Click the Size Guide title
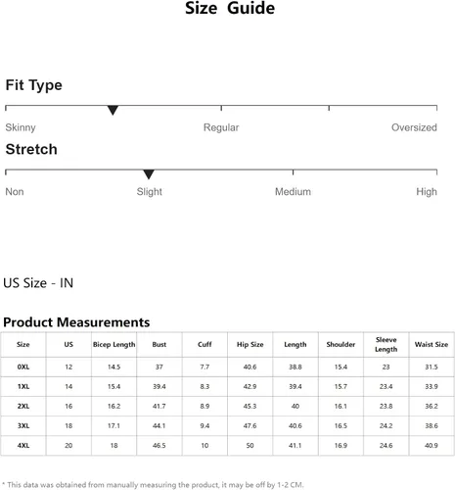The width and height of the screenshot is (455, 490). pyautogui.click(x=230, y=8)
